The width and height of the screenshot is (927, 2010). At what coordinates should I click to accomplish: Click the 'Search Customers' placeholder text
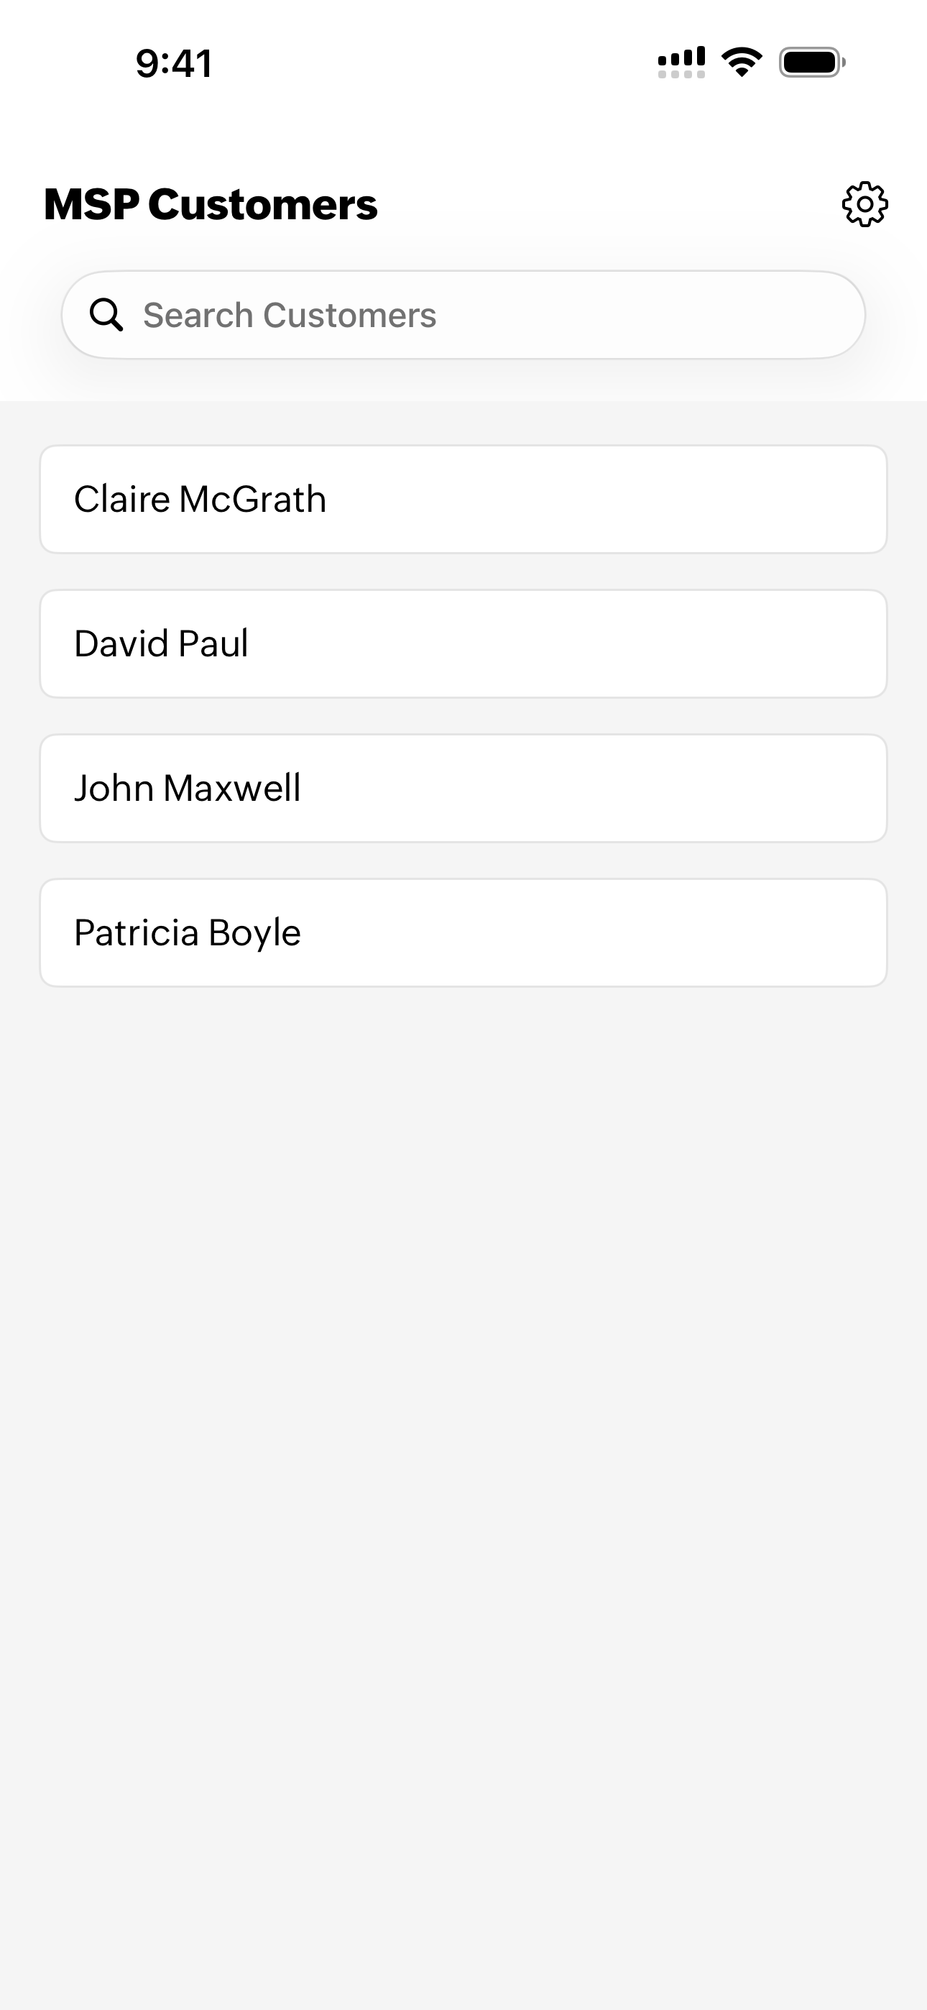click(x=290, y=316)
